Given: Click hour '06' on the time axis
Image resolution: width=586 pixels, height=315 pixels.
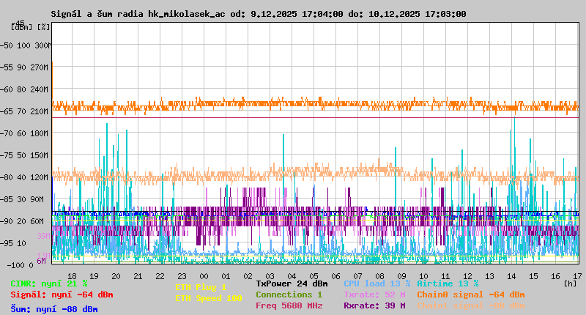Looking at the screenshot, I should pos(335,276).
